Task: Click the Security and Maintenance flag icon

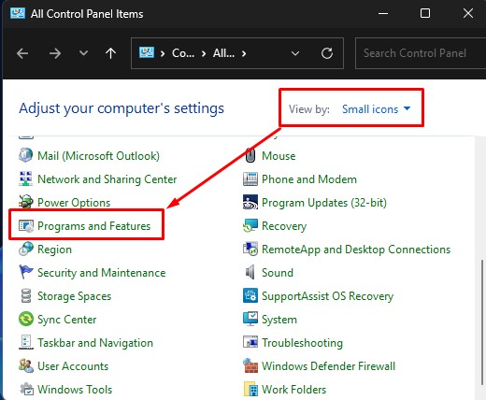Action: 26,272
